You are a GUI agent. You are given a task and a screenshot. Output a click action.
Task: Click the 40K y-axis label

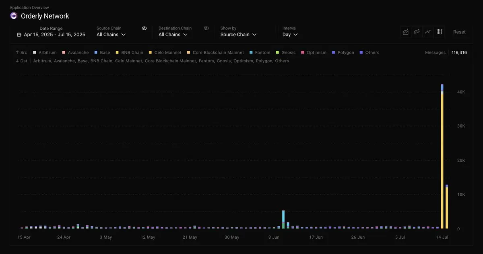(x=461, y=92)
